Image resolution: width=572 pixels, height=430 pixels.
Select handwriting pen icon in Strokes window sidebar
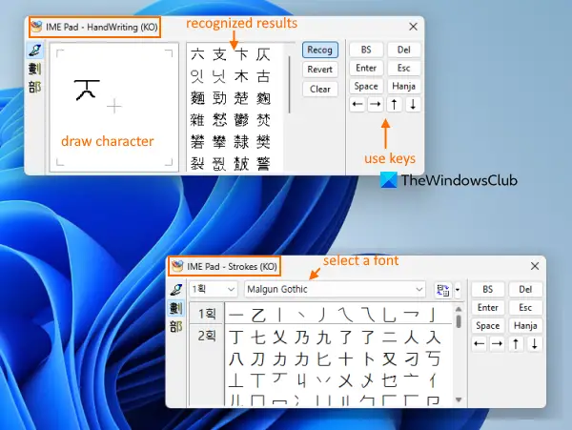(x=176, y=290)
